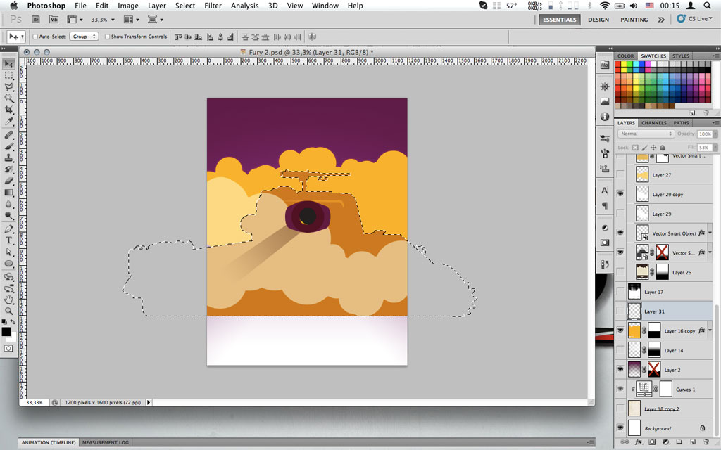Hide the Background layer via its eye icon
Screen dimensions: 721x450
tap(620, 427)
